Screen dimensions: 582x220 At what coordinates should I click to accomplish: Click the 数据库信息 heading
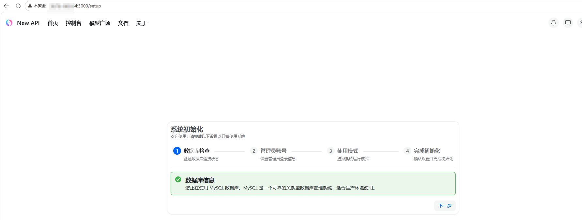point(200,180)
